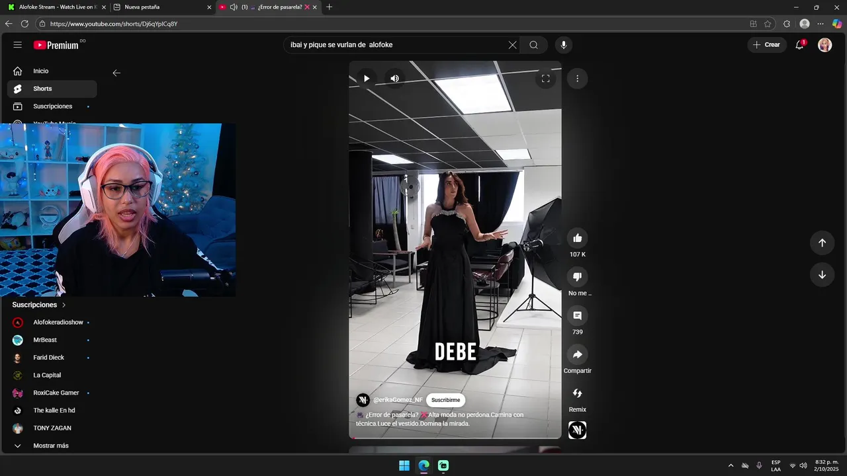847x476 pixels.
Task: Mute the short's volume
Action: coord(395,79)
